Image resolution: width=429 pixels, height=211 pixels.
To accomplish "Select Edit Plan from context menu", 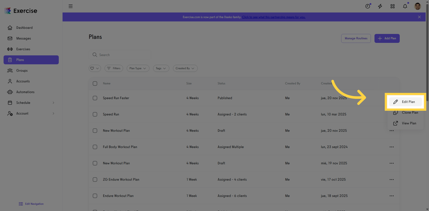I will (405, 102).
